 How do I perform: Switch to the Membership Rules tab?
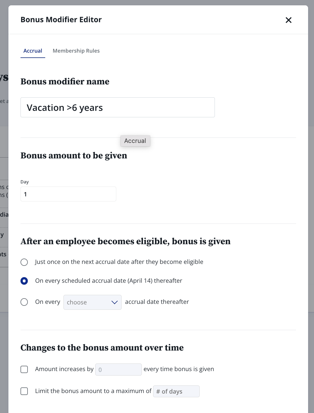pos(76,51)
